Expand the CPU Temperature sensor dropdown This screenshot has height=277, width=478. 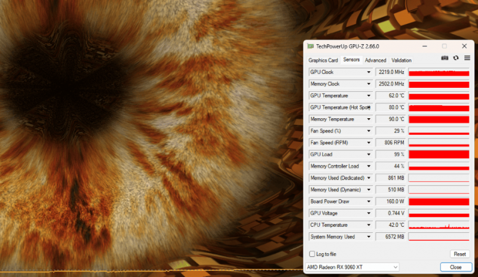coord(369,225)
